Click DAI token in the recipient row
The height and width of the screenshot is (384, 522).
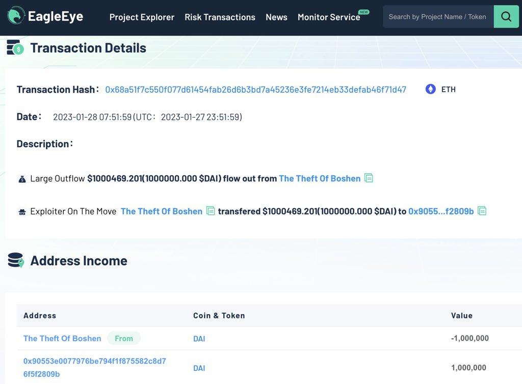(199, 368)
